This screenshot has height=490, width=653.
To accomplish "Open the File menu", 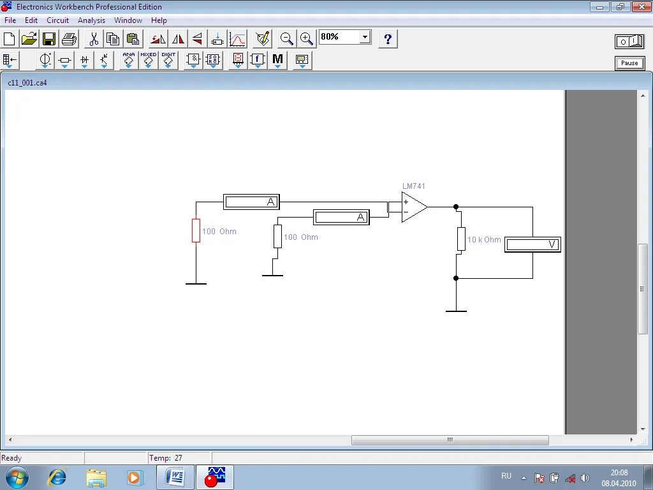I will (10, 20).
